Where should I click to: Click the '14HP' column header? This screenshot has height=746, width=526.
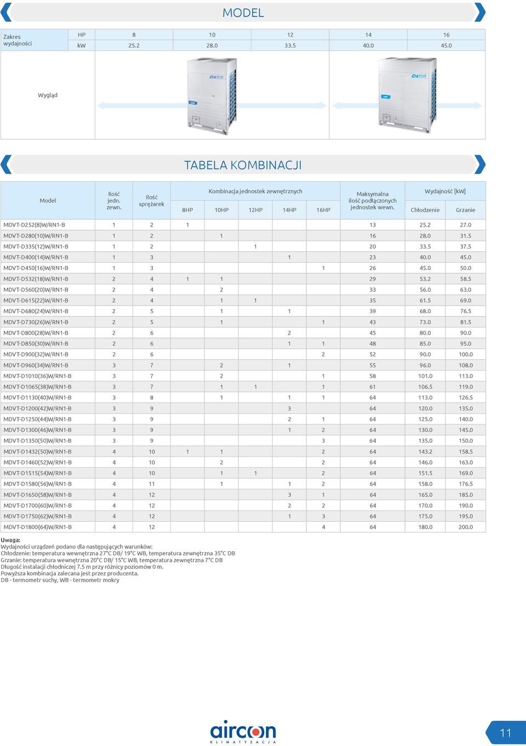289,210
